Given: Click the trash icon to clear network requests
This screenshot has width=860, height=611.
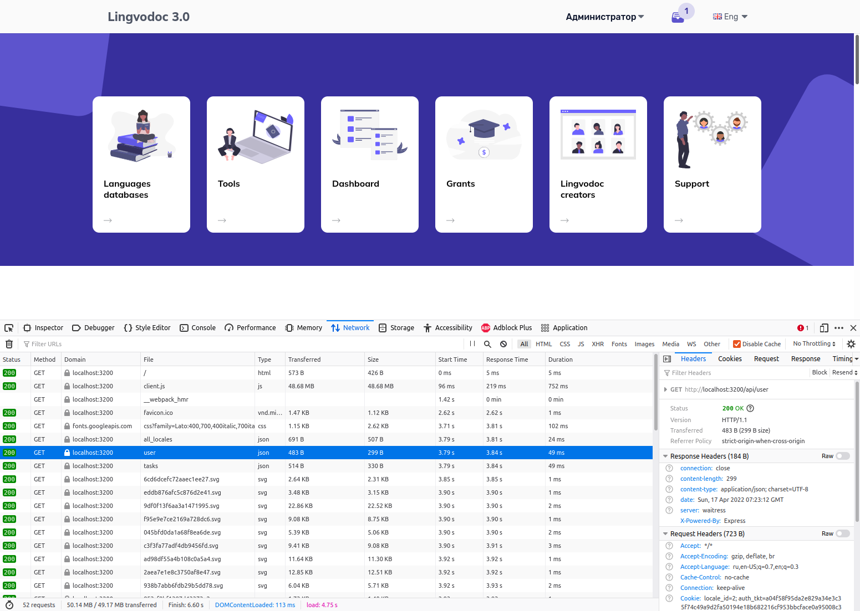Looking at the screenshot, I should 9,343.
